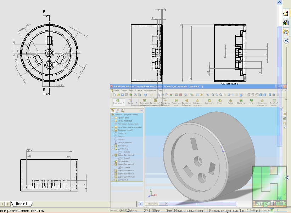
Task: Collapse the Вытянуть3 feature tree node
Action: [113, 149]
